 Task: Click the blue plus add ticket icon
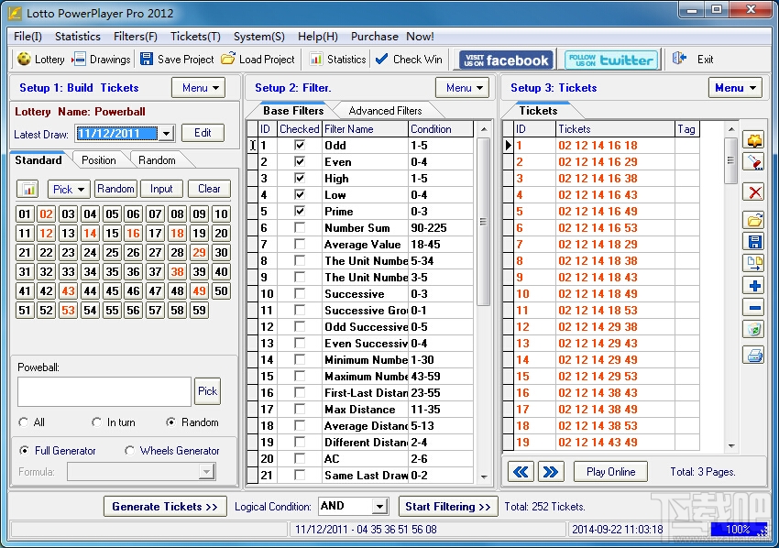tap(754, 286)
